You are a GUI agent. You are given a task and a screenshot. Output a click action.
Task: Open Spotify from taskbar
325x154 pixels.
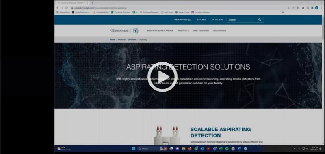[x=227, y=148]
